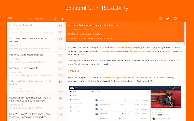Open comments badge 276 for Finland story
194x121 pixels.
pos(61,98)
